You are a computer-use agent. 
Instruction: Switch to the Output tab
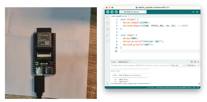(114, 62)
